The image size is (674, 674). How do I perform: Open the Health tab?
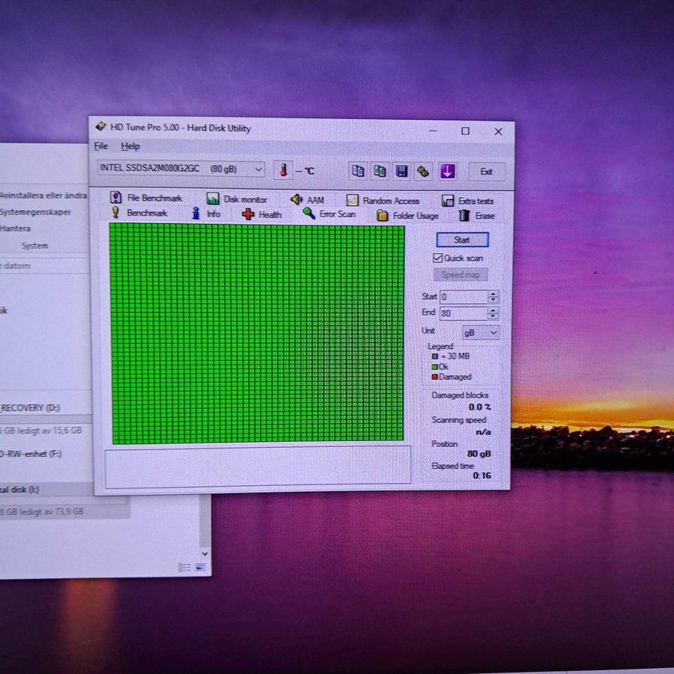[262, 214]
